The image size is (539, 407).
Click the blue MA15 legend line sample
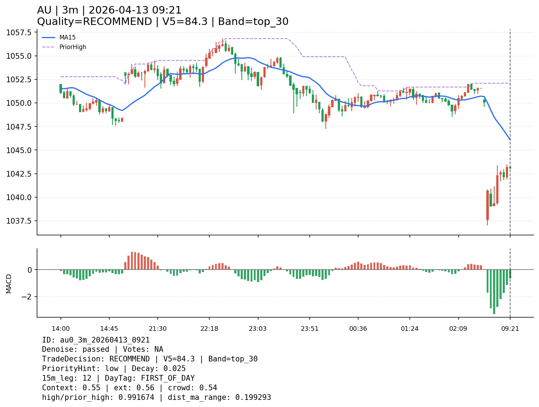(x=49, y=37)
